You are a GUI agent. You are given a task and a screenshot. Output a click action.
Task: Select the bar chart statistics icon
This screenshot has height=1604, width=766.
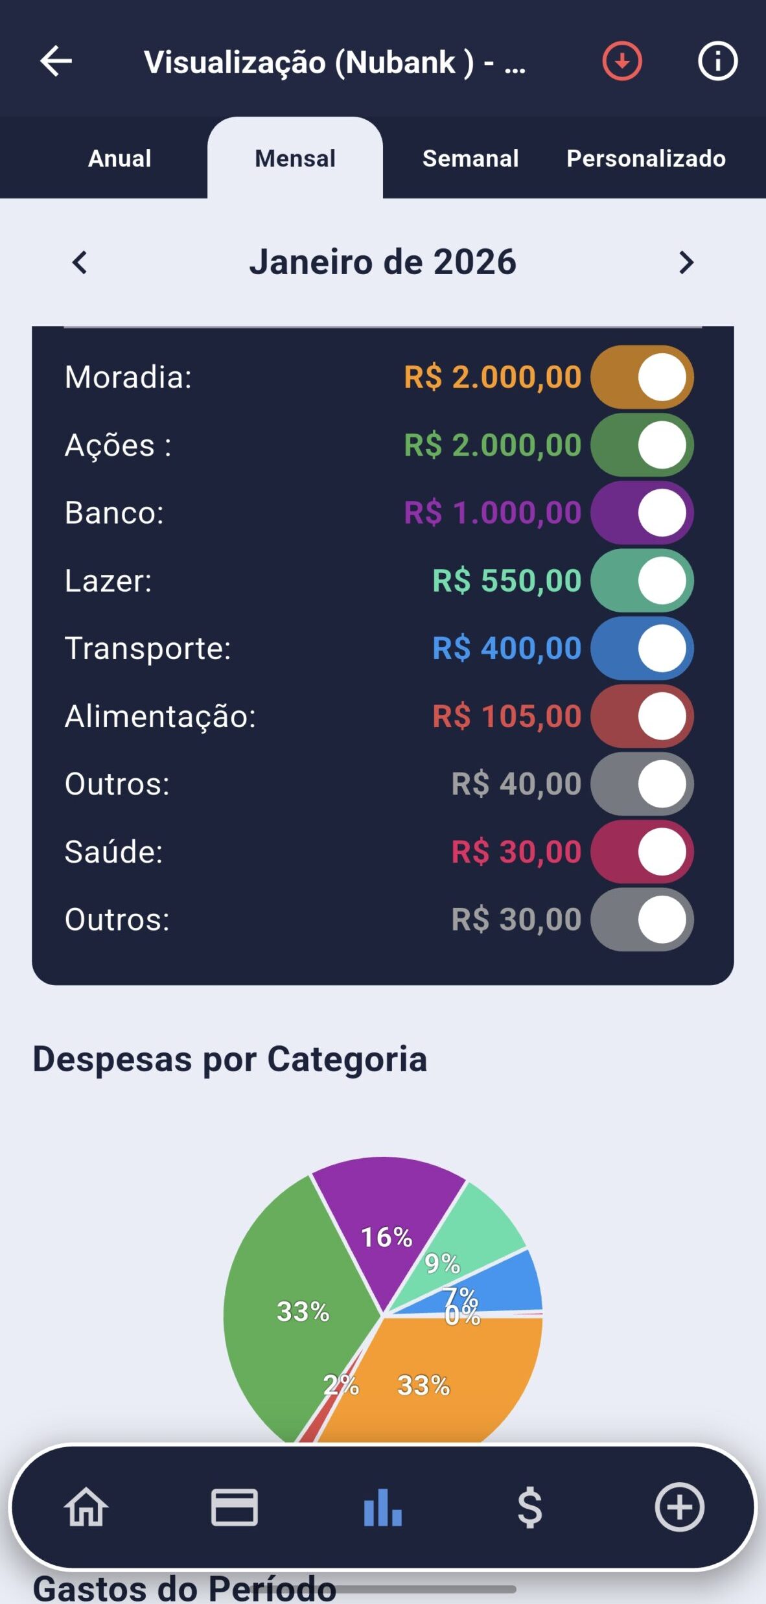click(x=382, y=1507)
